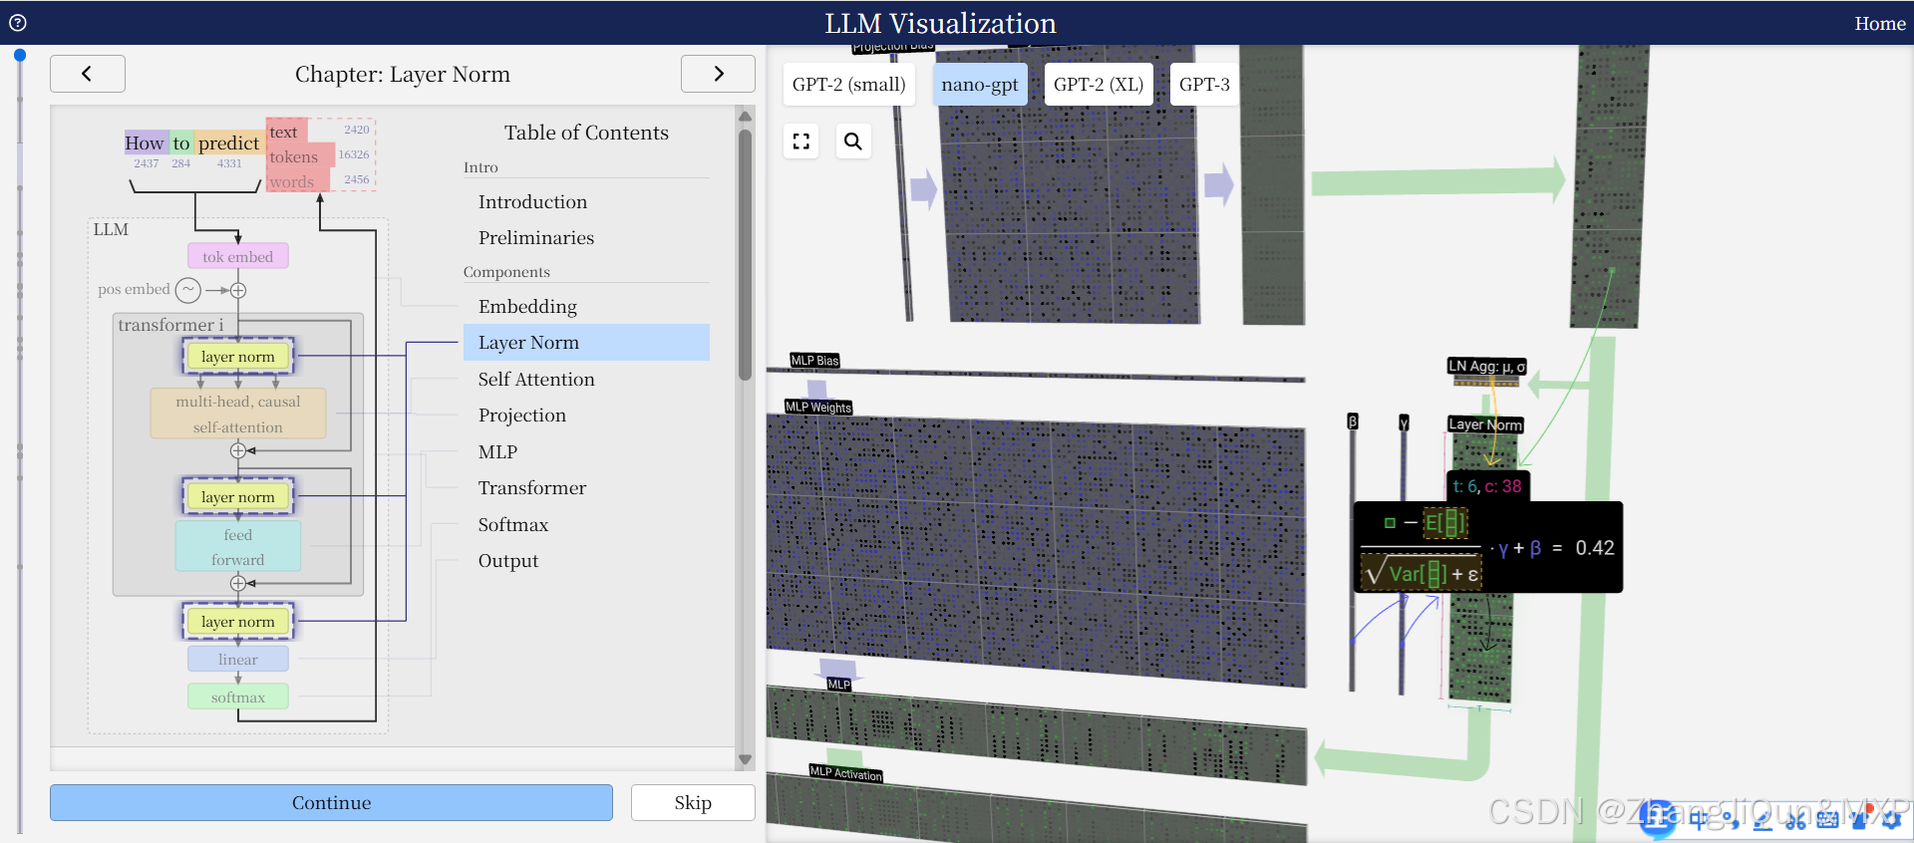
Task: Select the GPT-2 (XL) model
Action: (x=1099, y=85)
